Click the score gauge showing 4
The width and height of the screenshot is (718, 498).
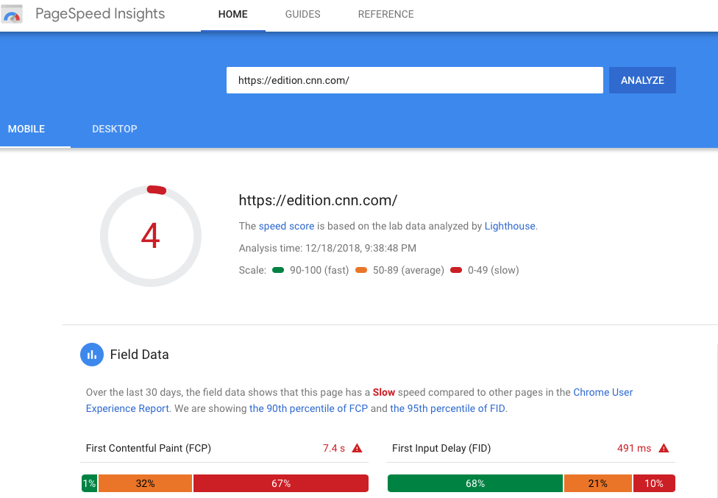[x=151, y=235]
